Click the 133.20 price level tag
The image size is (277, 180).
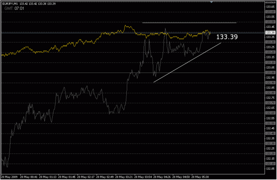[270, 52]
